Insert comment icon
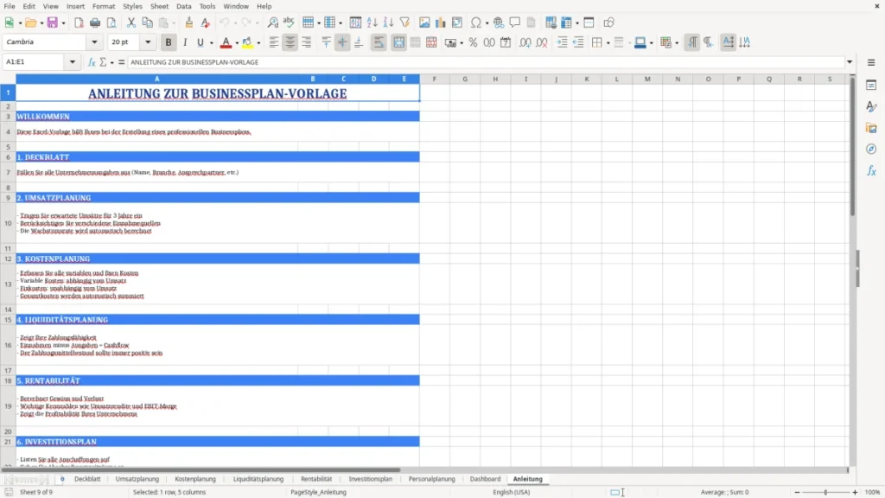This screenshot has height=498, width=885. pos(515,22)
